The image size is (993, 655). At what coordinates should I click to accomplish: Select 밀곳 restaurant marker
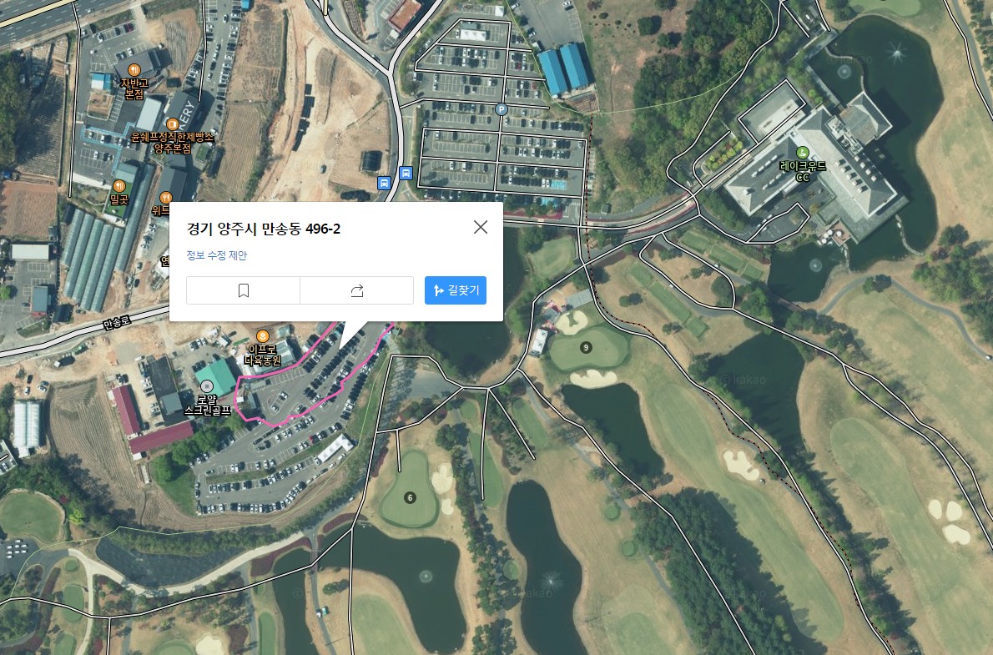pos(119,185)
